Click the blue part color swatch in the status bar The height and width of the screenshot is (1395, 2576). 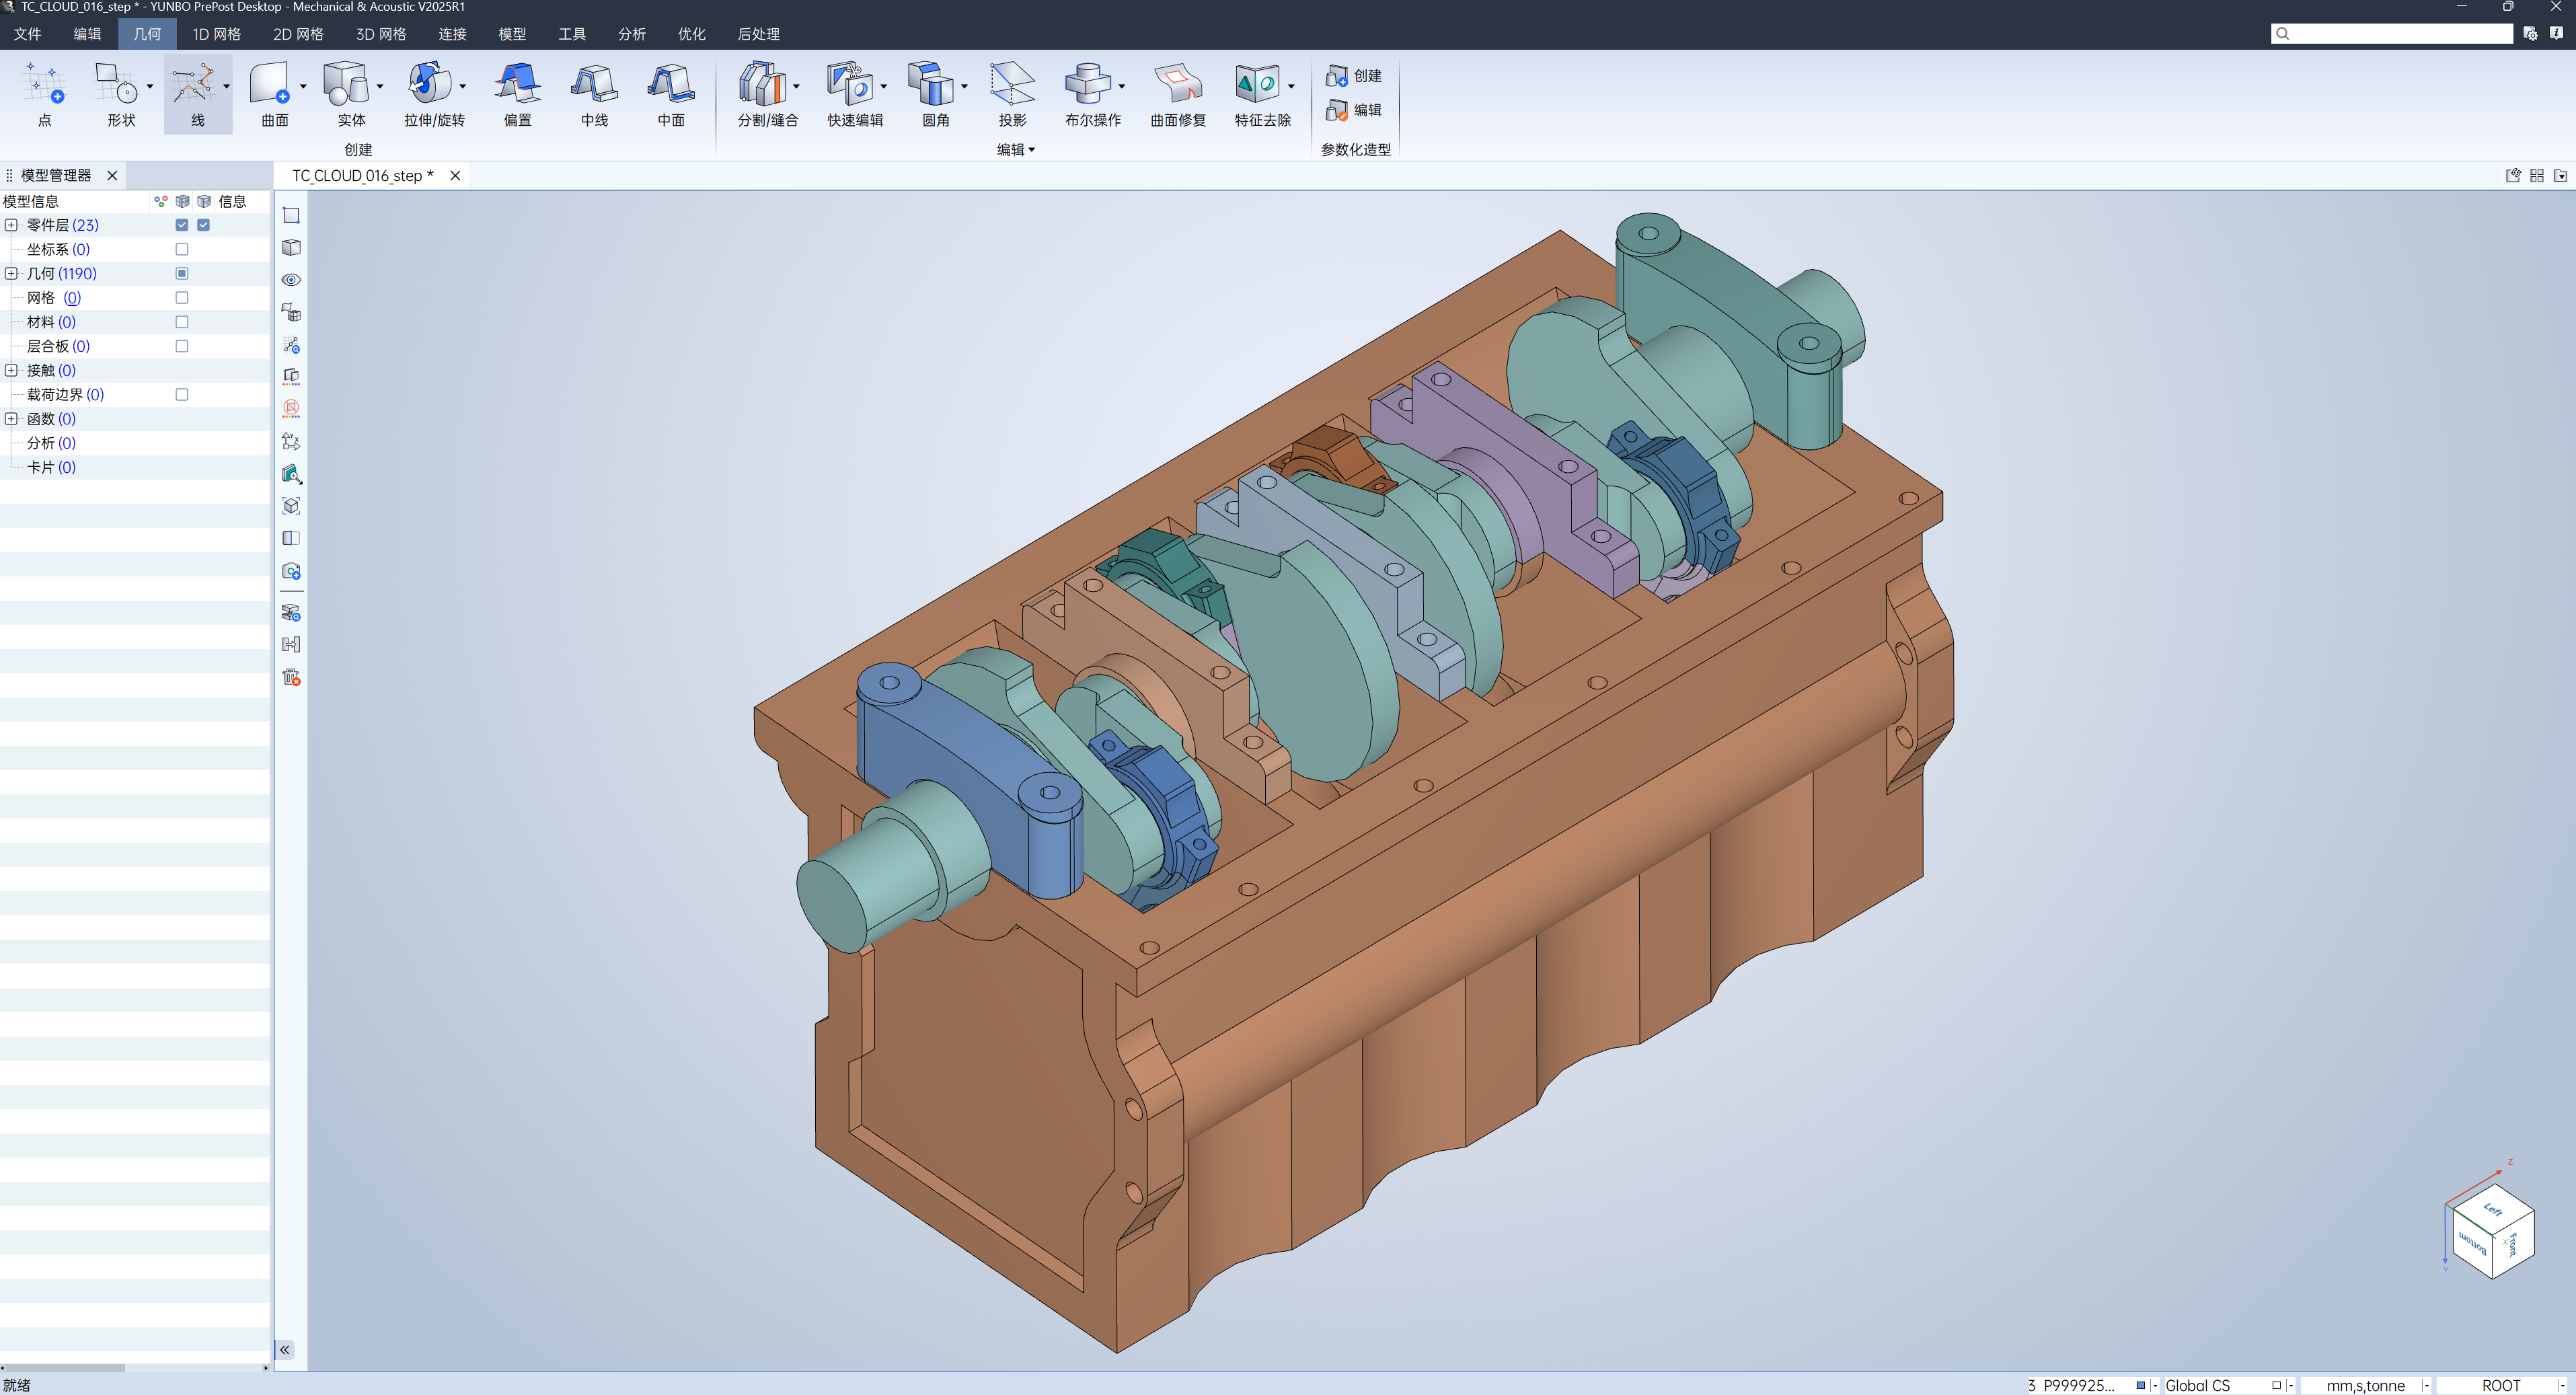tap(2140, 1385)
